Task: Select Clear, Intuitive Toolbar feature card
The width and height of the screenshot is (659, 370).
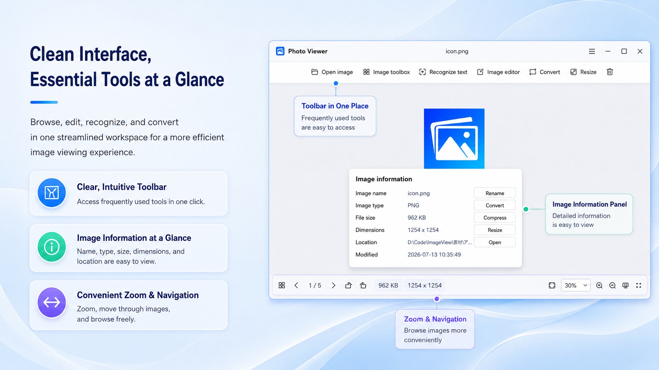Action: click(128, 193)
